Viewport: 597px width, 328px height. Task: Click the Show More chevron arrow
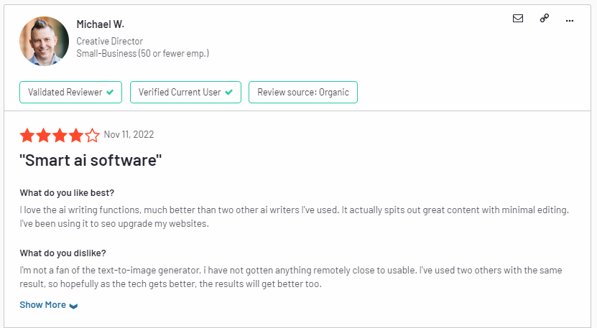coord(73,306)
